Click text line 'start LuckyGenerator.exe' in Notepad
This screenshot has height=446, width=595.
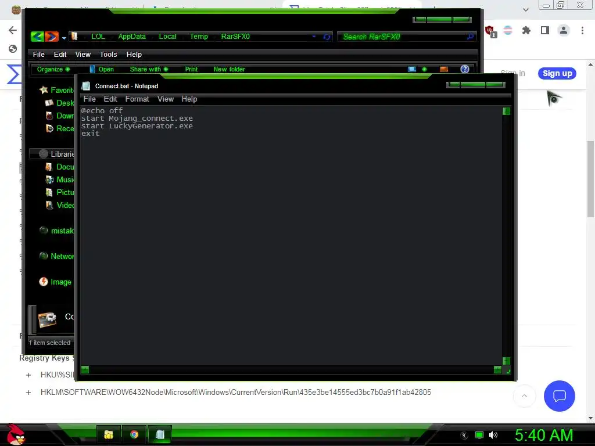[x=137, y=126]
